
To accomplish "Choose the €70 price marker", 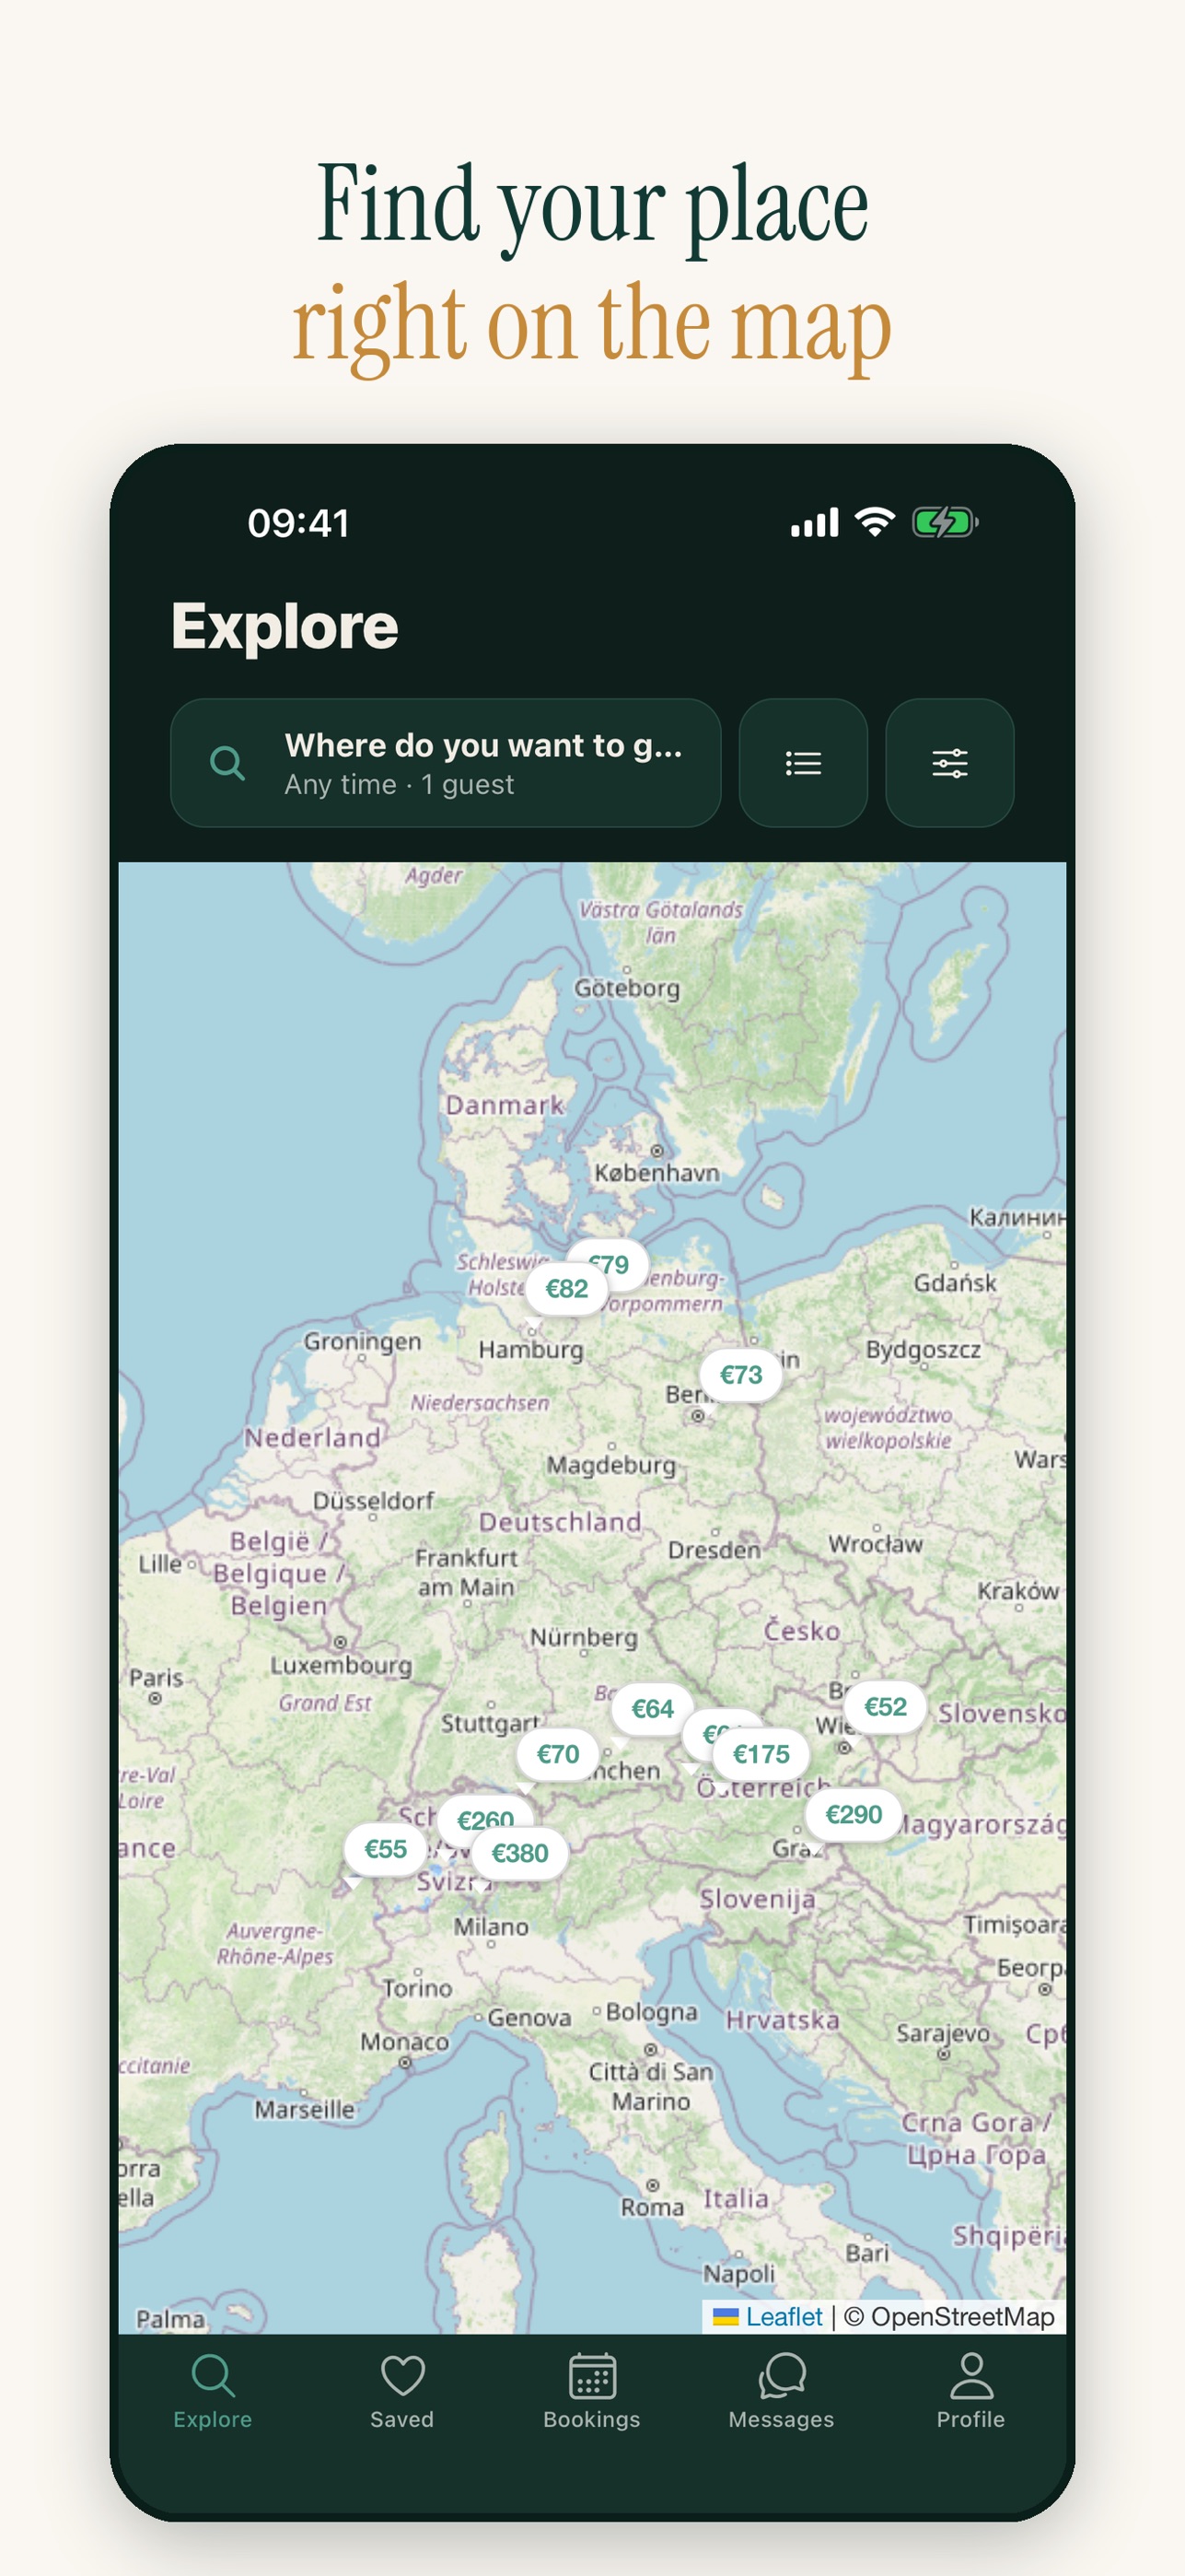I will pos(558,1754).
